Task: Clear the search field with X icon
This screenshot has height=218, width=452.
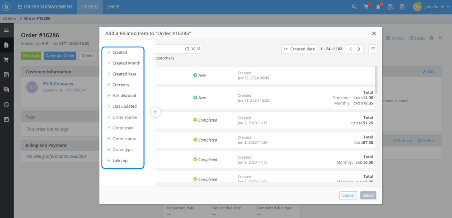Action: coord(193,49)
